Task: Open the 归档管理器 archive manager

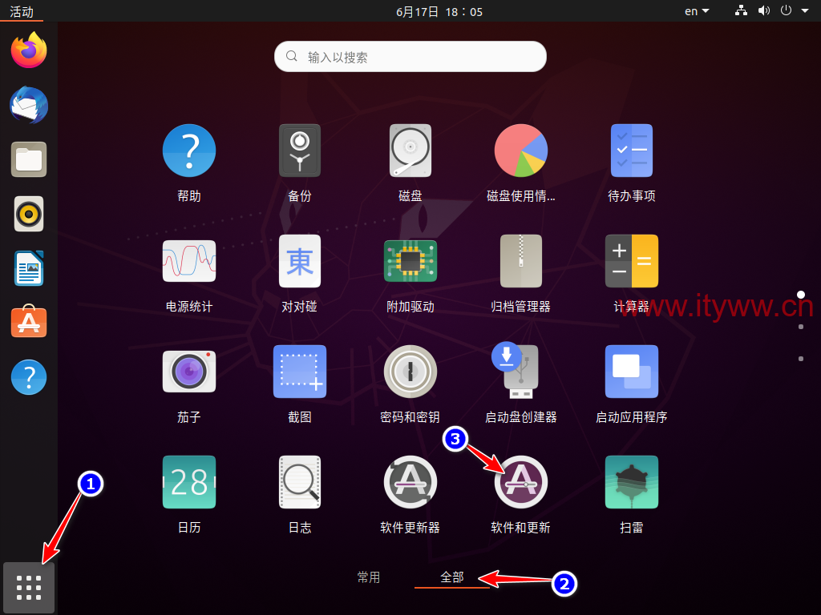Action: pyautogui.click(x=521, y=261)
